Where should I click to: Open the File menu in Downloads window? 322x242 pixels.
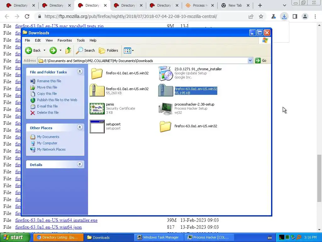[27, 40]
